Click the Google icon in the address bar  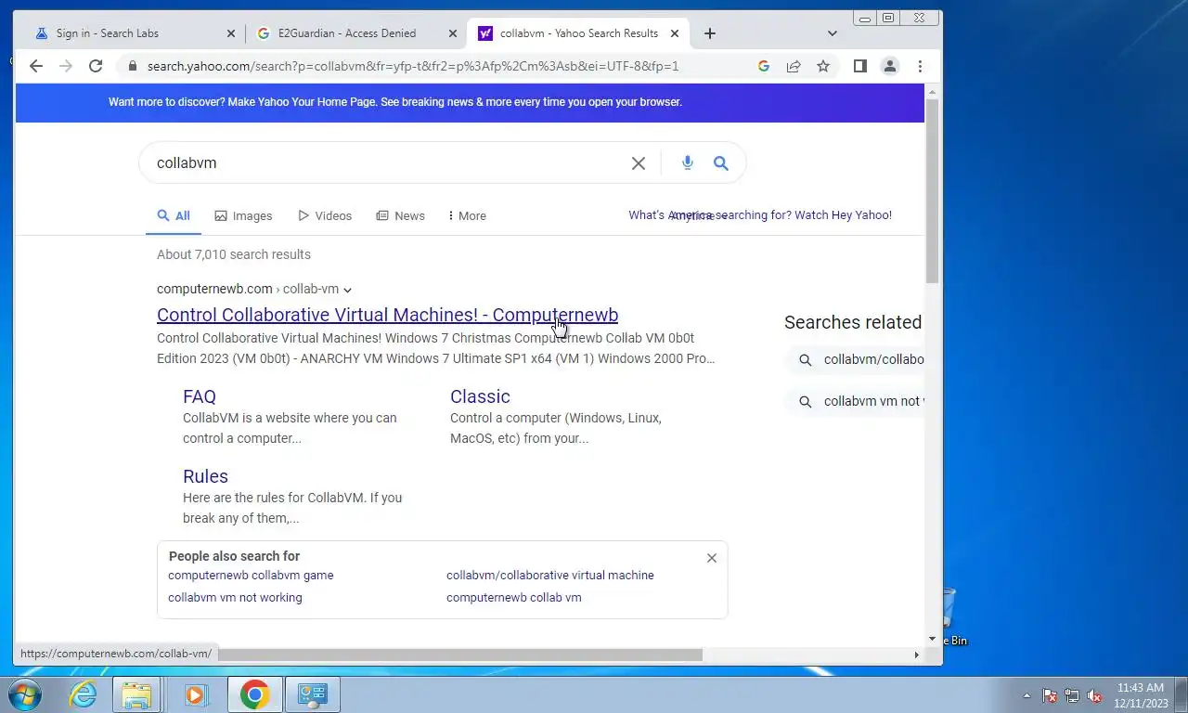(x=764, y=66)
